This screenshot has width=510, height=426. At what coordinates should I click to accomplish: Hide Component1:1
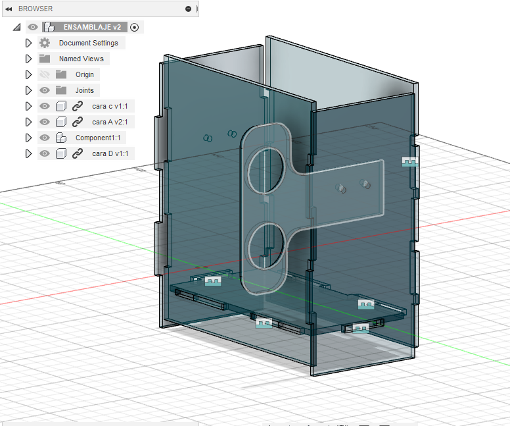45,138
